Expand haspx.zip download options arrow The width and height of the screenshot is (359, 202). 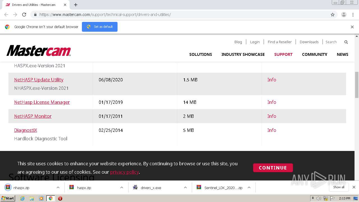(x=122, y=187)
